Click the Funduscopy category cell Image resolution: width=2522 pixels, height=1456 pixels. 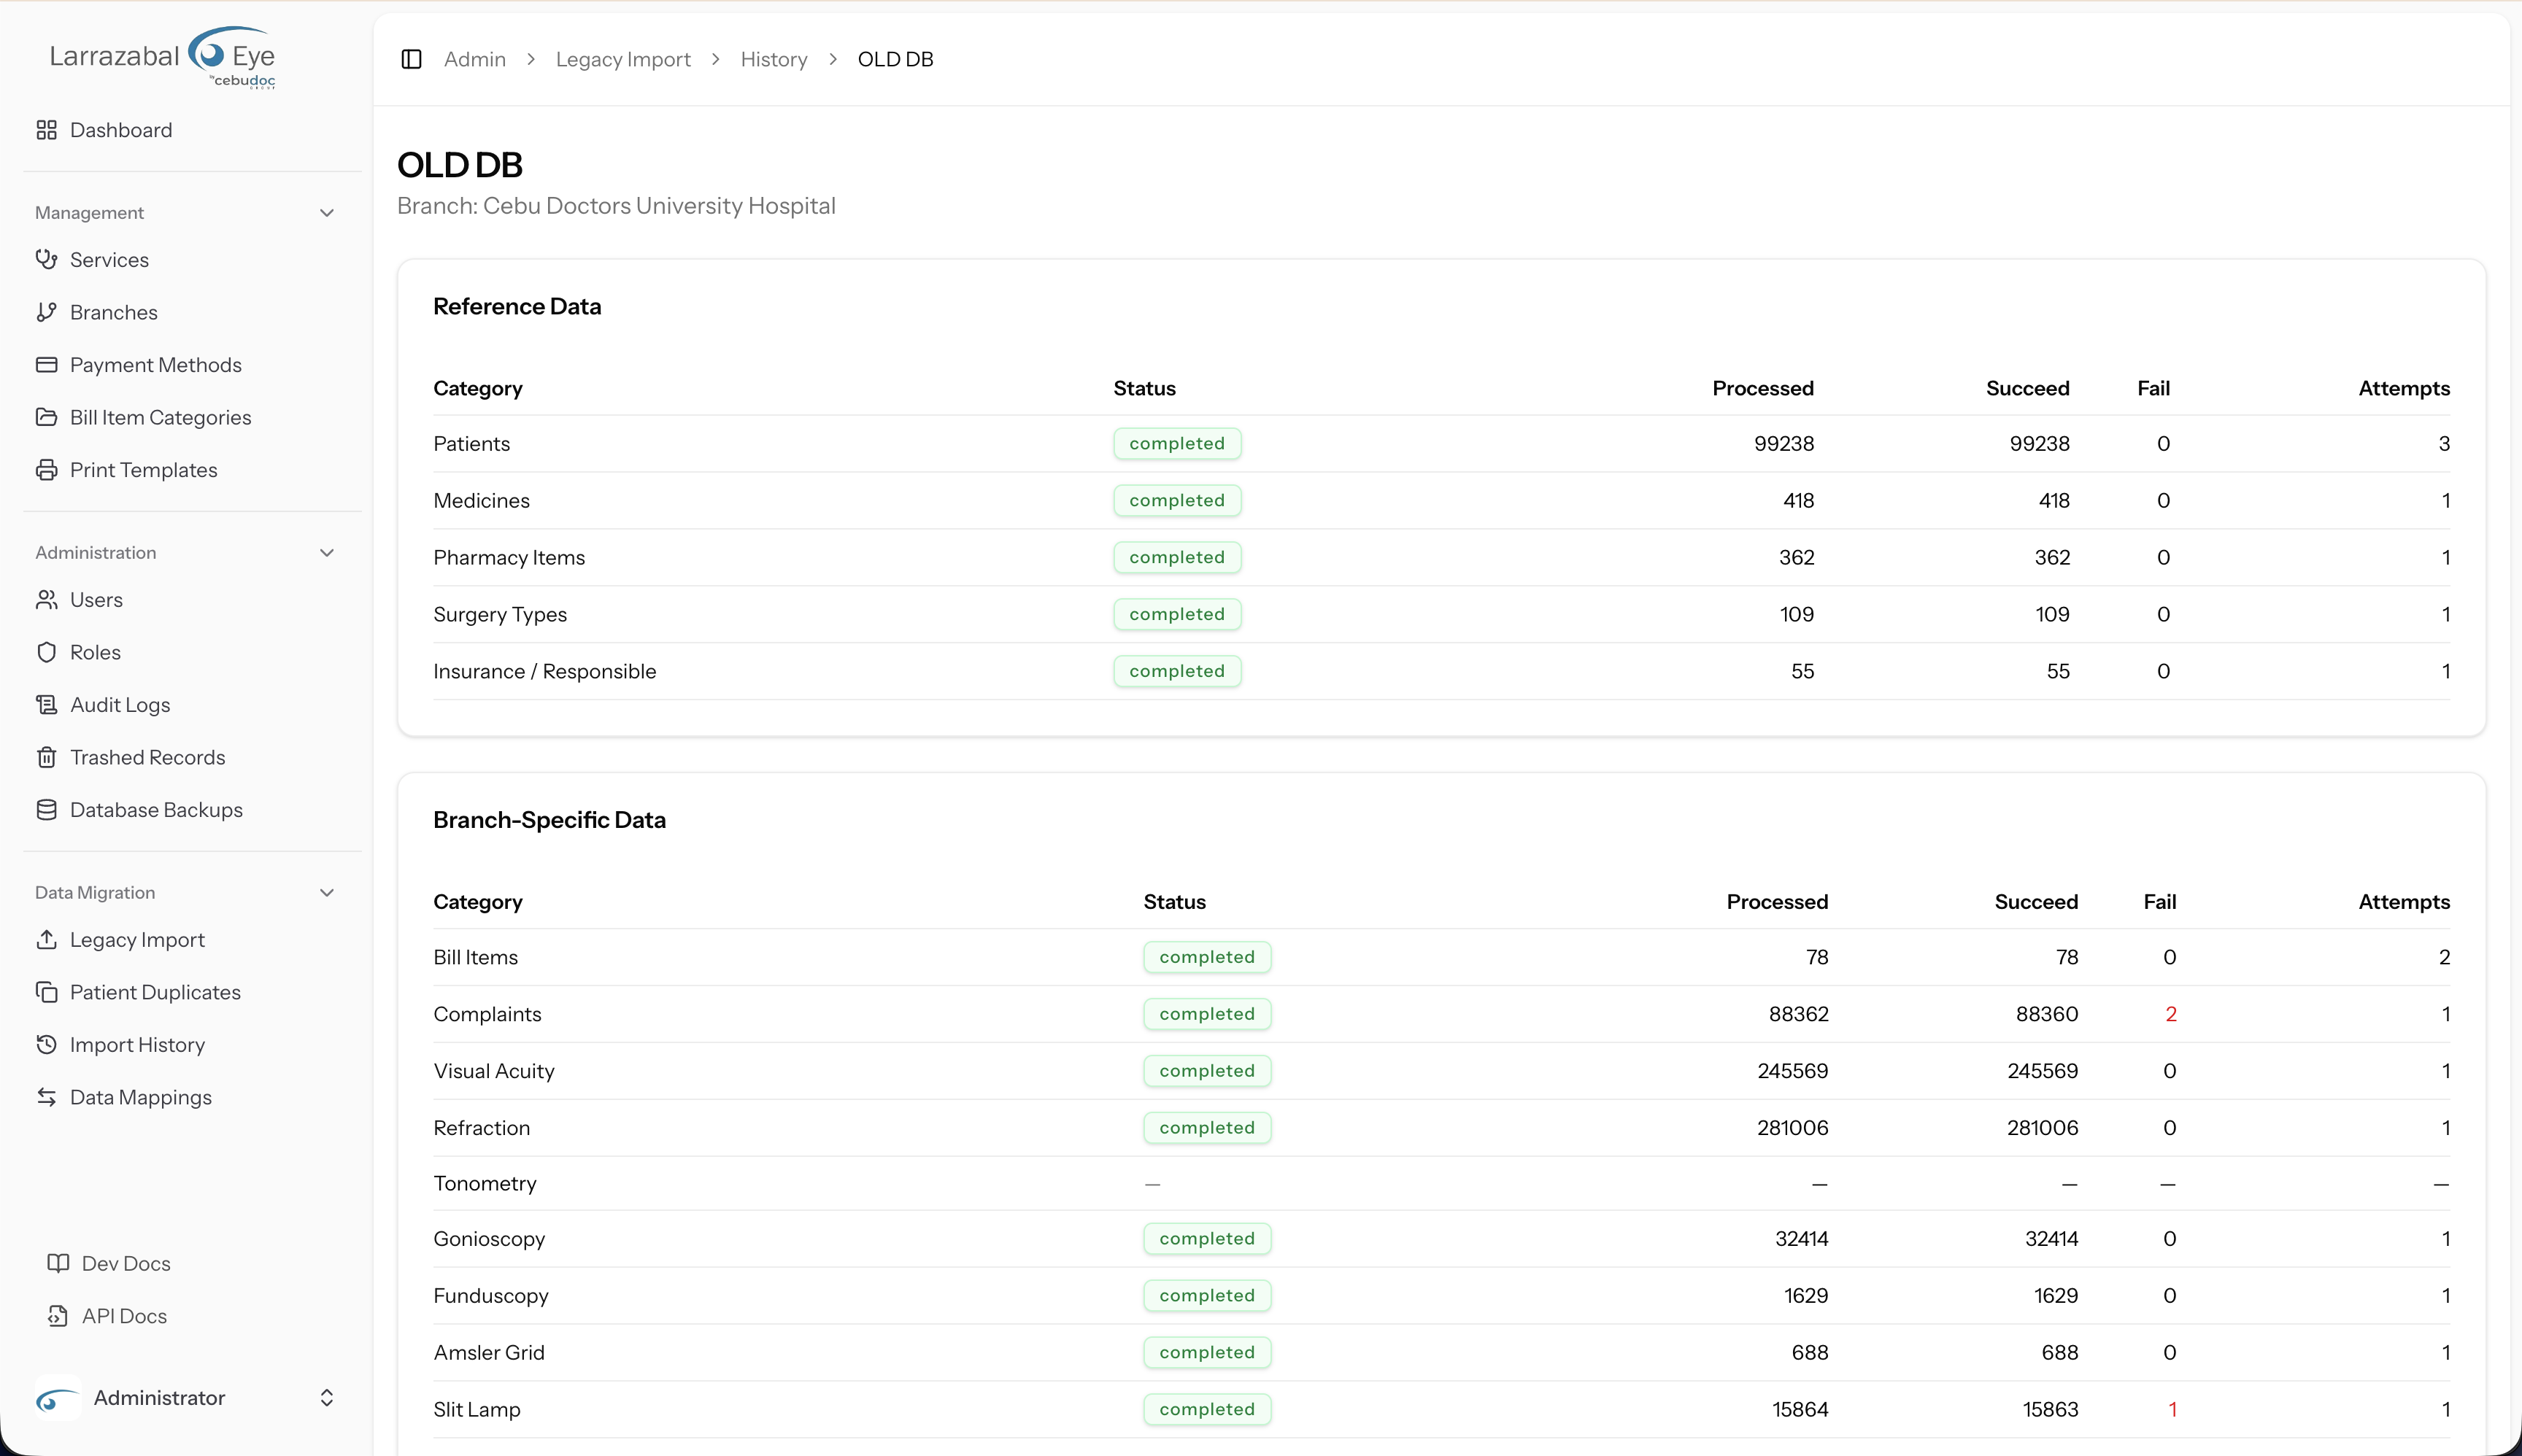pyautogui.click(x=490, y=1296)
